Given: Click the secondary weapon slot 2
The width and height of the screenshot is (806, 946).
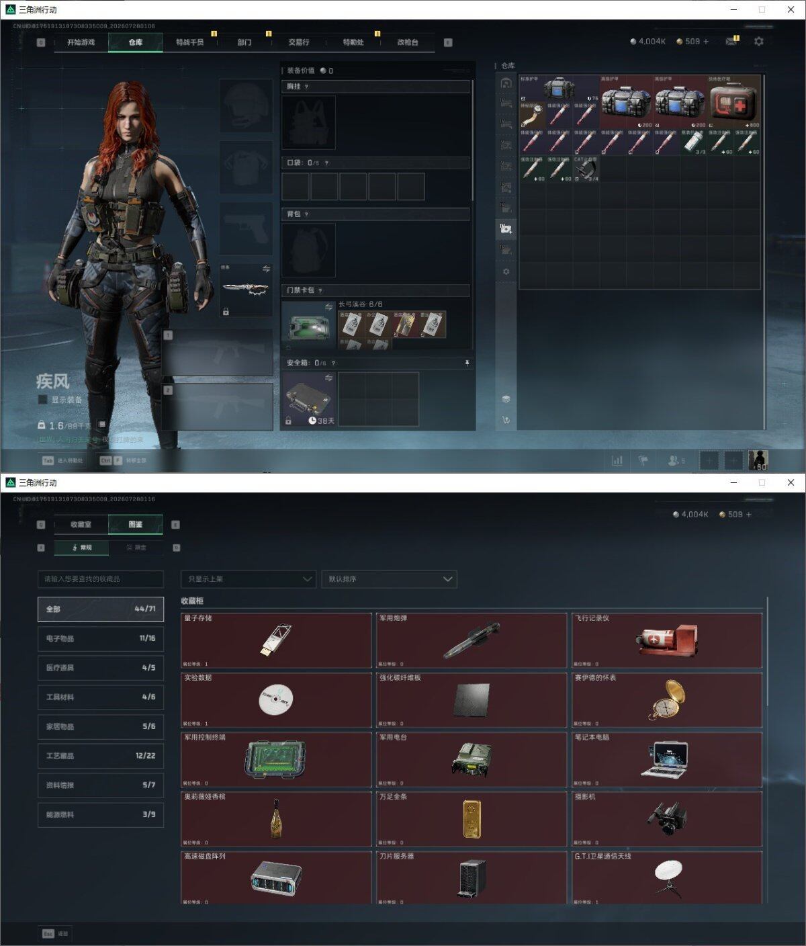Looking at the screenshot, I should (218, 407).
